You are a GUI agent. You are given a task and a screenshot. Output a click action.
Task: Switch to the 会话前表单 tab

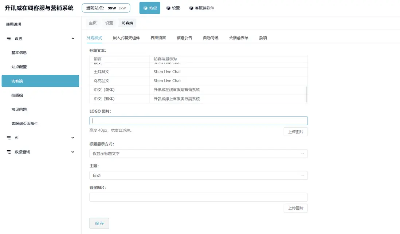click(239, 37)
